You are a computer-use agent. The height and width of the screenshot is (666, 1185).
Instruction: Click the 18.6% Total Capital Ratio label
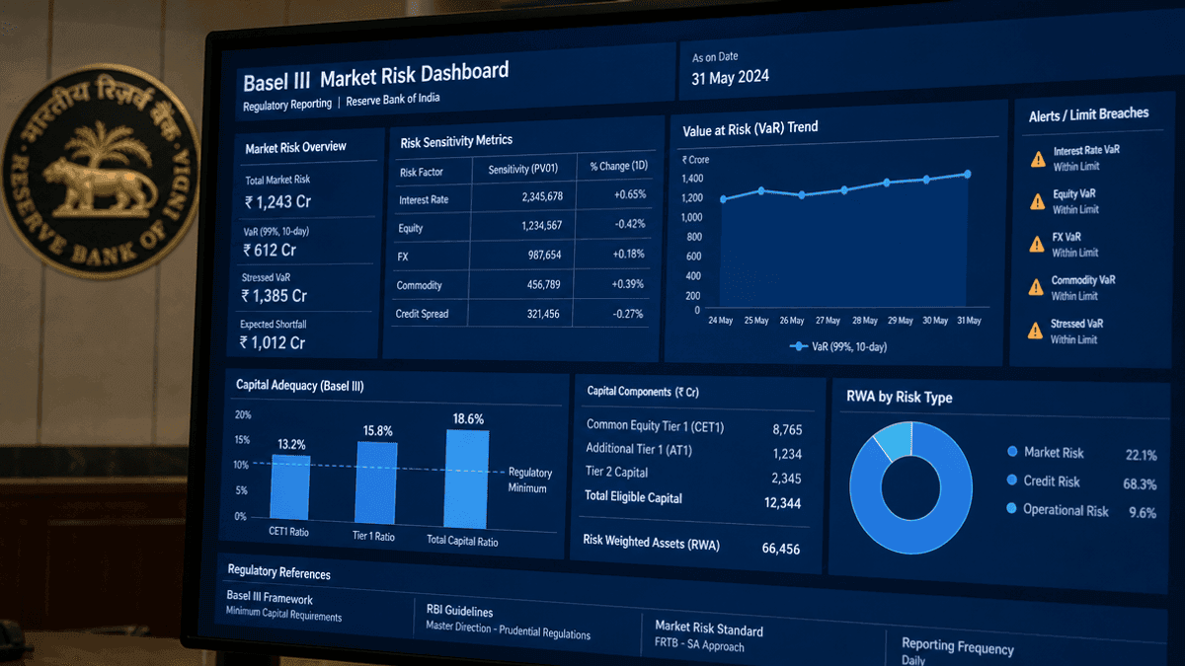(468, 418)
